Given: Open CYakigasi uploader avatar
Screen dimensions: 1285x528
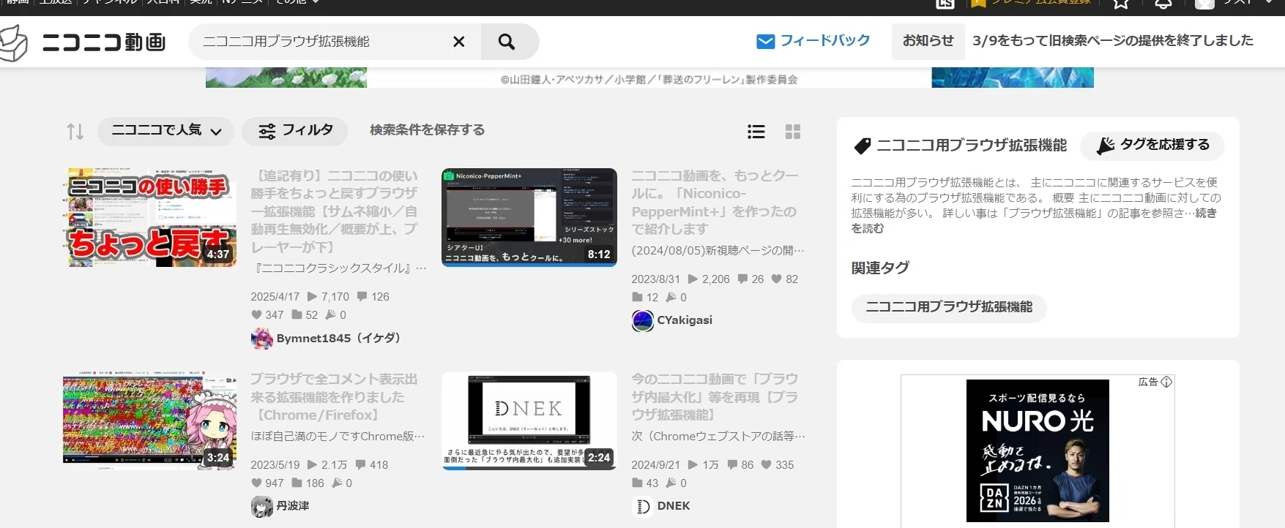Looking at the screenshot, I should click(x=642, y=320).
